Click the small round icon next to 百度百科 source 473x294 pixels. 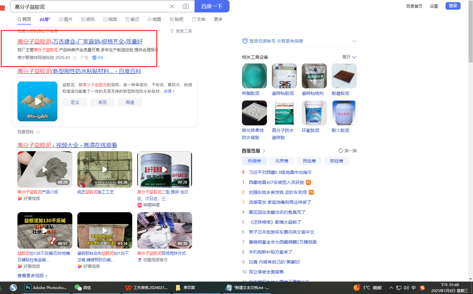coord(38,132)
